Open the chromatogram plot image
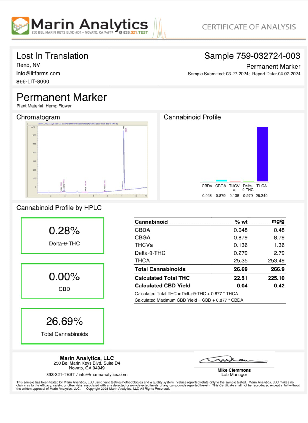The image size is (308, 423). [87, 160]
